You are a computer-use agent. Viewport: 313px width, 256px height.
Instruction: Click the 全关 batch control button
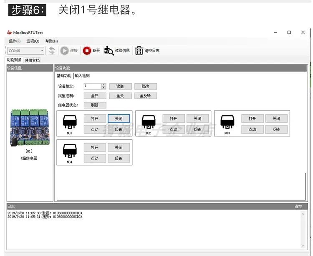pos(120,96)
